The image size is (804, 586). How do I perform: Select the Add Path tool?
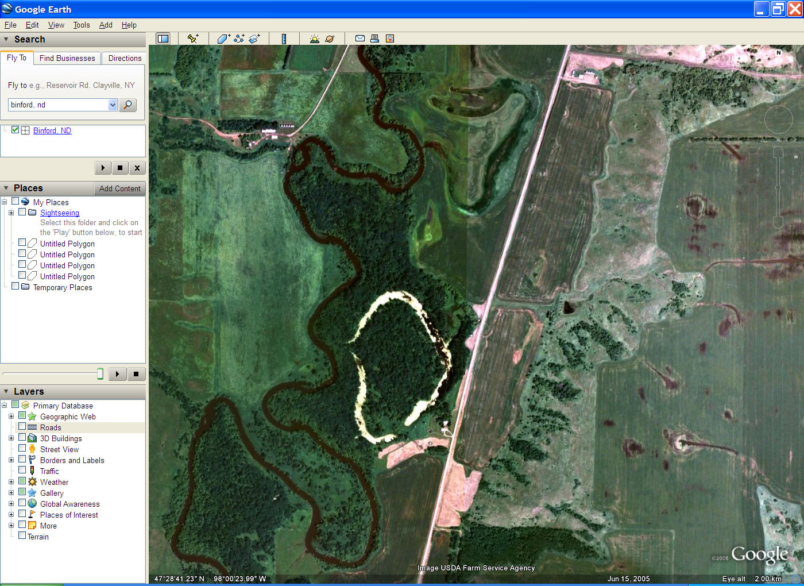tap(239, 38)
